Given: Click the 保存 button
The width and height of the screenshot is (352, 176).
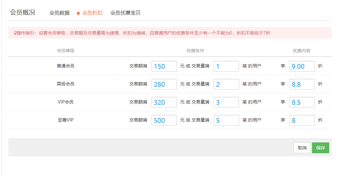Looking at the screenshot, I should [x=320, y=148].
